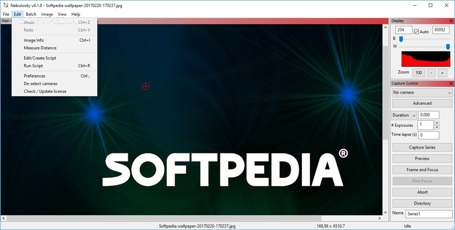Image resolution: width=455 pixels, height=230 pixels.
Task: Increase the number of exposures by one
Action: (x=437, y=123)
